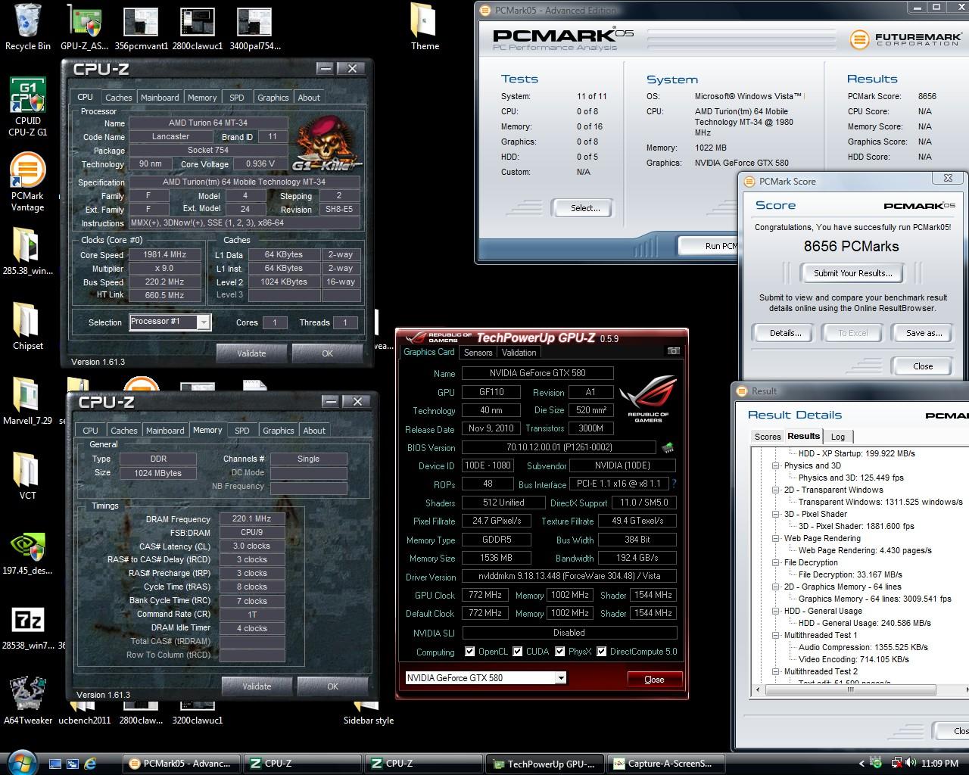The height and width of the screenshot is (775, 969).
Task: Click the GPU-Z screenshot camera icon
Action: point(673,351)
